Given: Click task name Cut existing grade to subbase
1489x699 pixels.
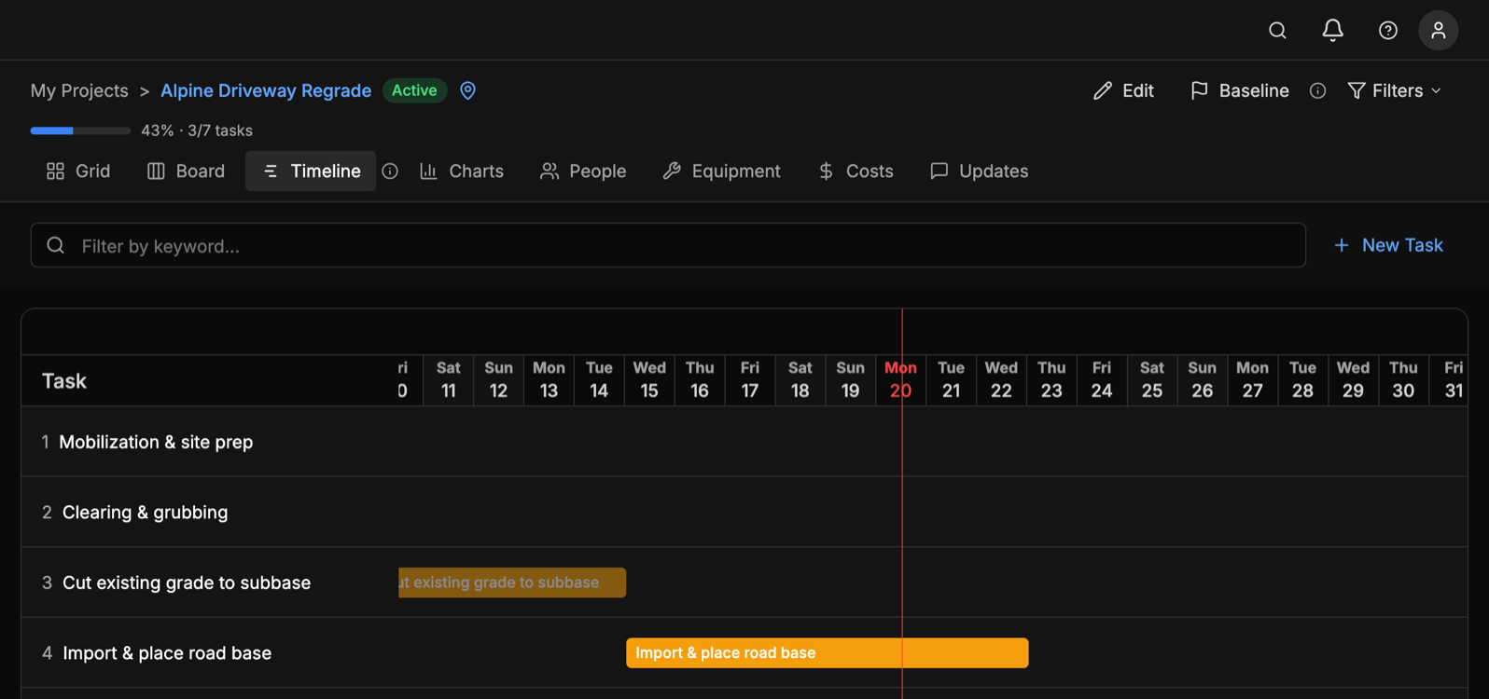Looking at the screenshot, I should pyautogui.click(x=187, y=582).
